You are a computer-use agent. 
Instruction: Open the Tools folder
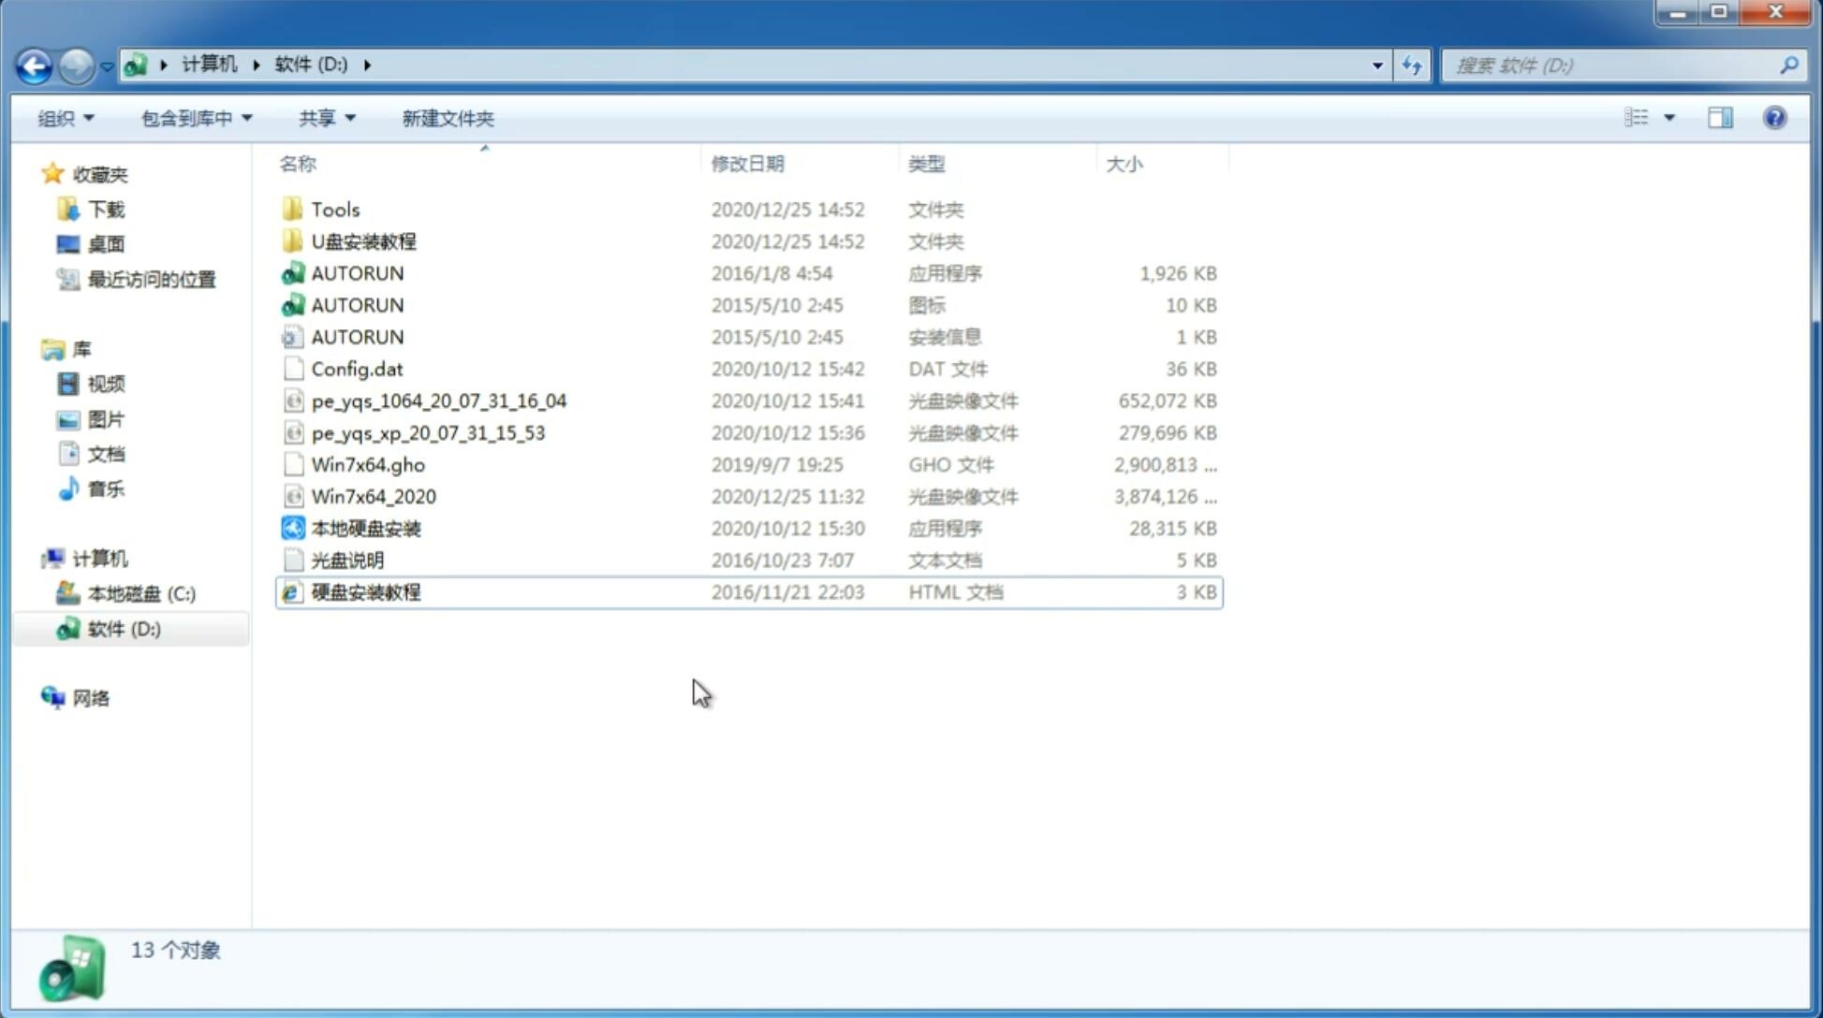(x=334, y=209)
